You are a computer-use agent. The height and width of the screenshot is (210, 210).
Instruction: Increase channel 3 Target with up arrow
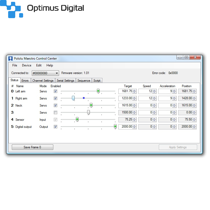click(134, 111)
